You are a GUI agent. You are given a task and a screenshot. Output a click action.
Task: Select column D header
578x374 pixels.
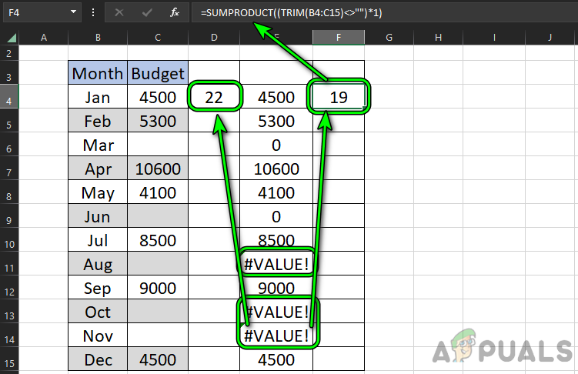(214, 38)
